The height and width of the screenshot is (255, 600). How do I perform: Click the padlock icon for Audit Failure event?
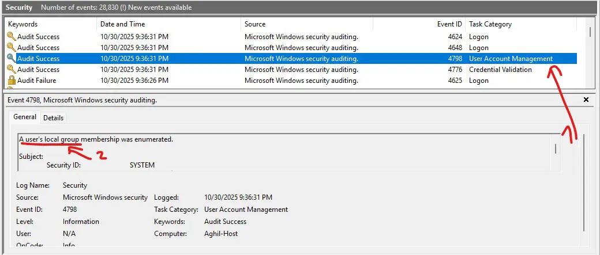point(12,81)
